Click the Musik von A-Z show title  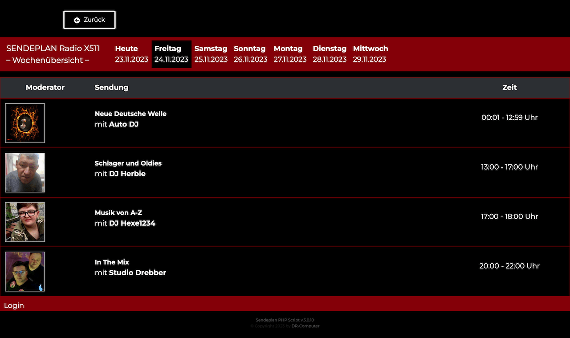[x=118, y=212]
